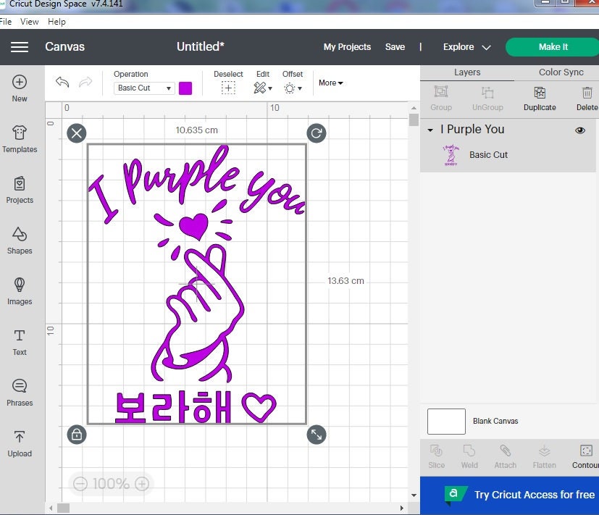599x515 pixels.
Task: Open the Edit dropdown arrow
Action: pos(269,88)
